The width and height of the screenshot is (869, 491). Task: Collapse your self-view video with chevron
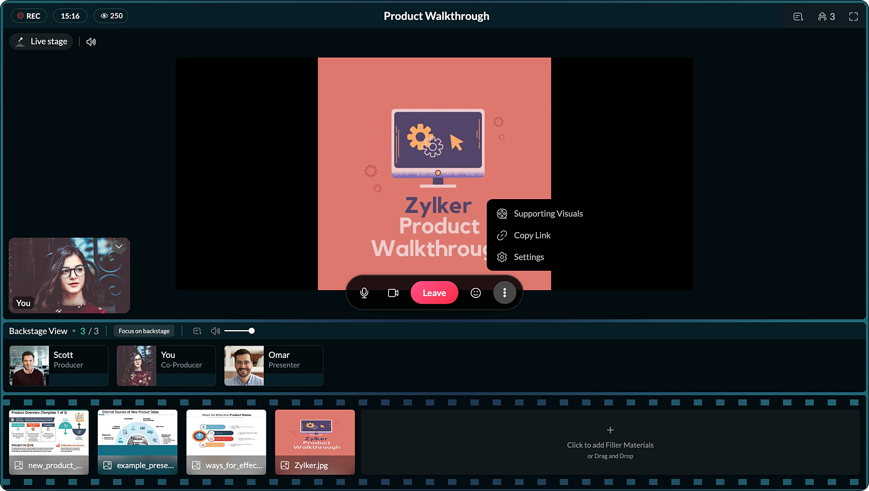pyautogui.click(x=119, y=246)
